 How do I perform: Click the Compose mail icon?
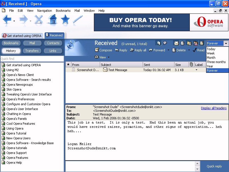point(103,50)
